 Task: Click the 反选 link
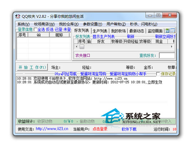pos(50,30)
